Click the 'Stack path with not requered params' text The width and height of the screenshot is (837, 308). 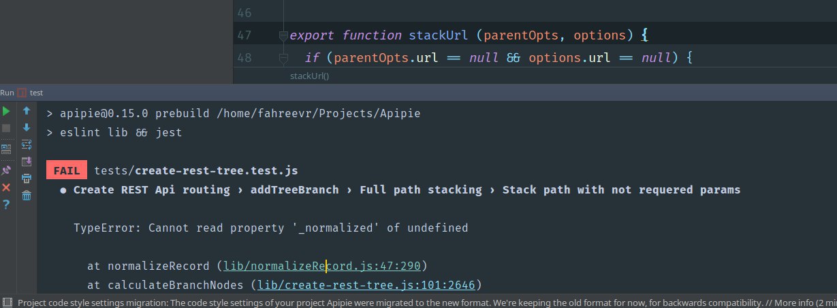tap(621, 189)
